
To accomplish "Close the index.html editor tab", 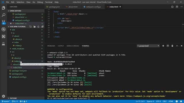I will [x=120, y=7].
